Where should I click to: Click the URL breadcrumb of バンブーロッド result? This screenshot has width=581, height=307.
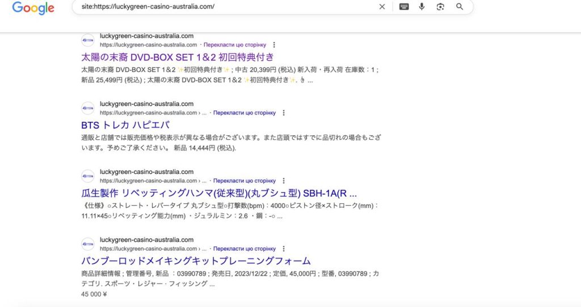(x=153, y=249)
